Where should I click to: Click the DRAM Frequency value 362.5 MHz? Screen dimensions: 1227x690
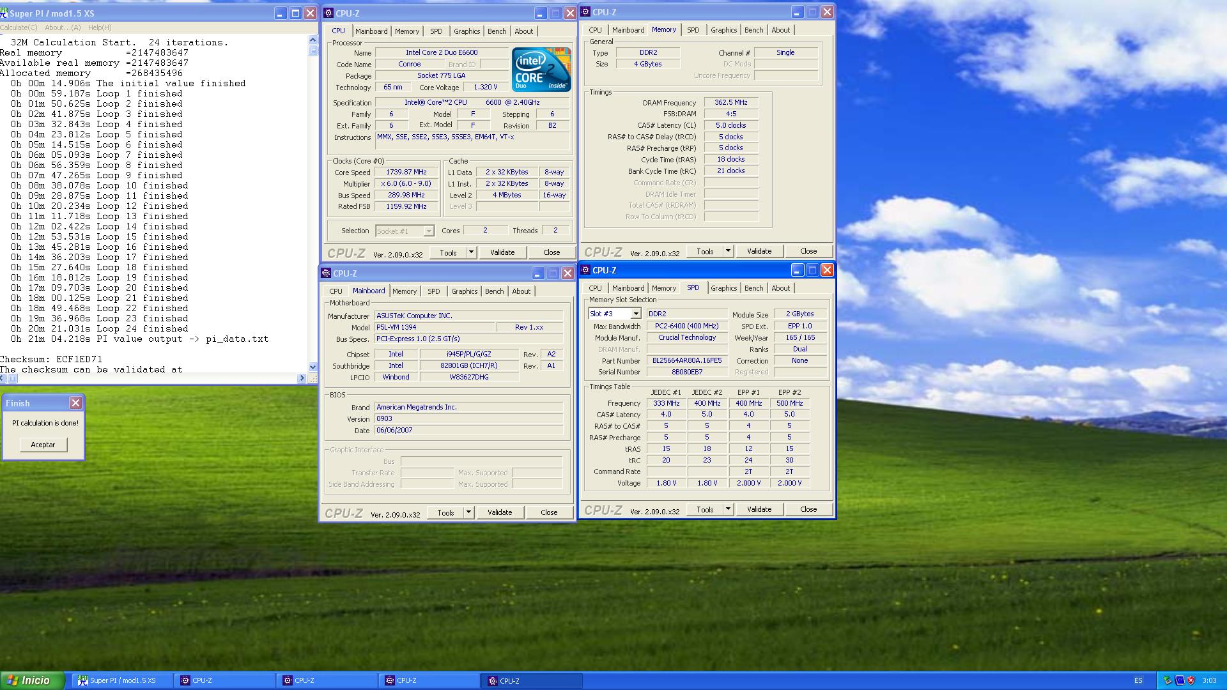[731, 102]
